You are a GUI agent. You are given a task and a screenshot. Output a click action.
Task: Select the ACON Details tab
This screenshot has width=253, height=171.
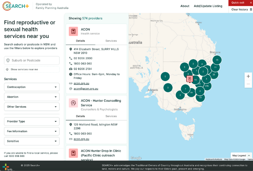pos(80,41)
